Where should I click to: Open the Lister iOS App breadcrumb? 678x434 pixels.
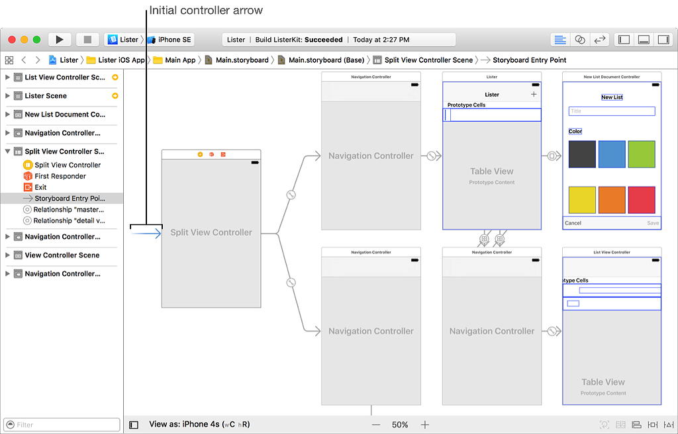[x=115, y=60]
